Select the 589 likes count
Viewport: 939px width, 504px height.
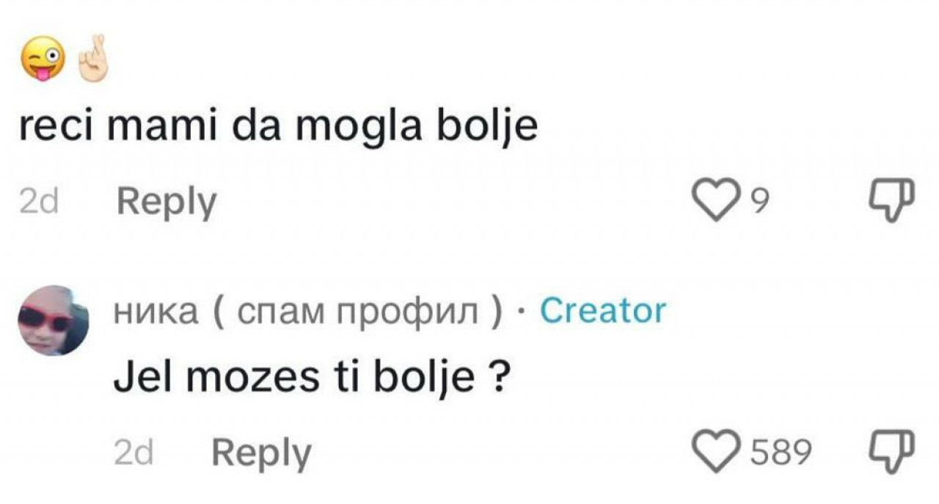tap(780, 453)
